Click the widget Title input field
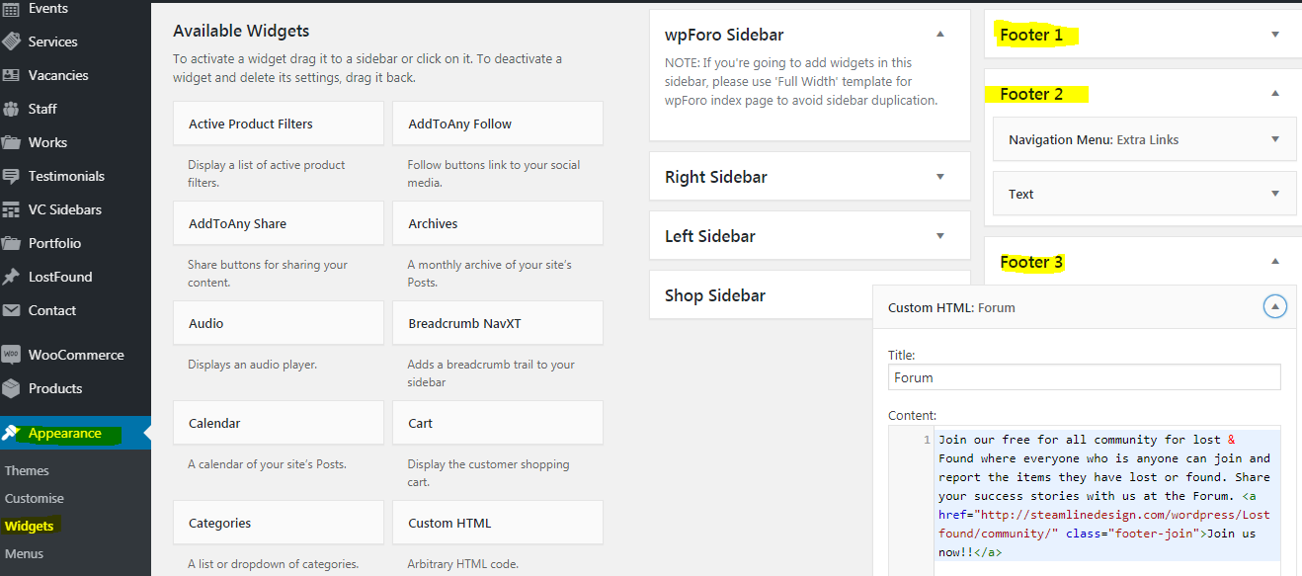The height and width of the screenshot is (576, 1302). click(1084, 377)
